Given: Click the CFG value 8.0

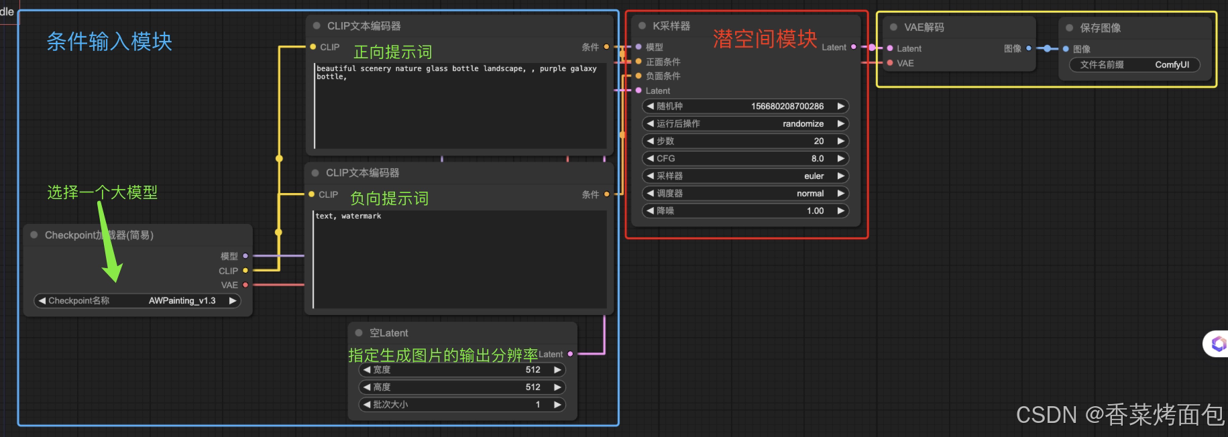Looking at the screenshot, I should click(x=818, y=158).
